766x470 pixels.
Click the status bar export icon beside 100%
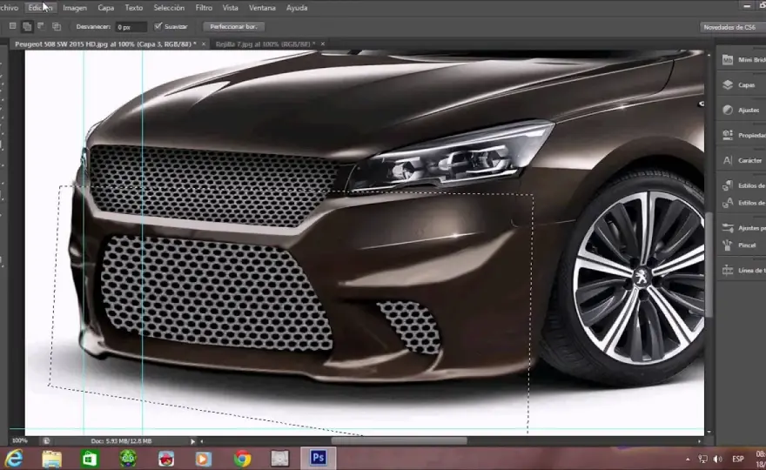coord(46,440)
